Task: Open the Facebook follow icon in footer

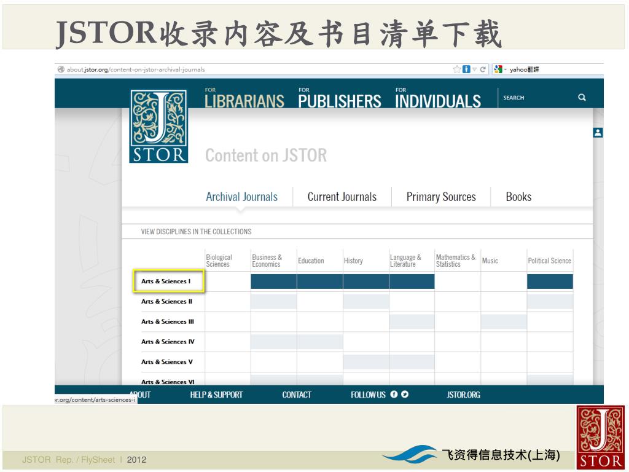Action: 394,394
